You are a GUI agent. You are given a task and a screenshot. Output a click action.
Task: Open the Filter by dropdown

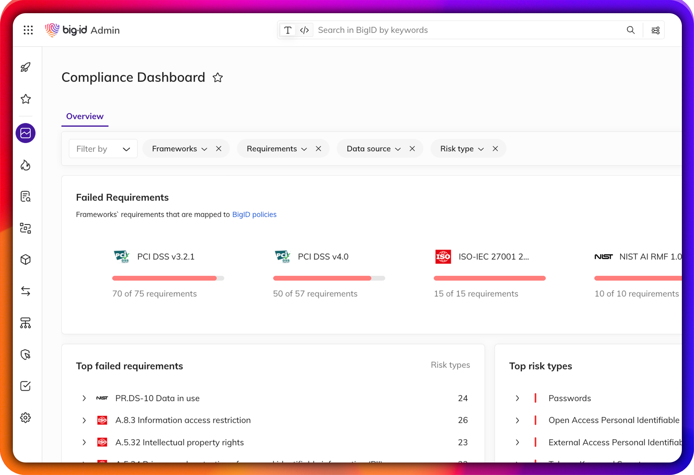(x=103, y=149)
